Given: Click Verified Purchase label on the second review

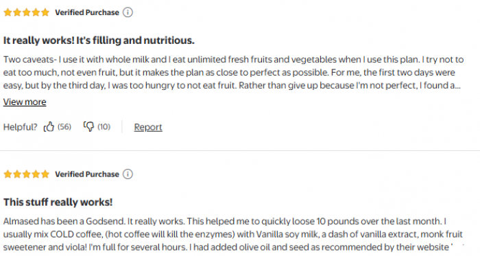Looking at the screenshot, I should 87,174.
